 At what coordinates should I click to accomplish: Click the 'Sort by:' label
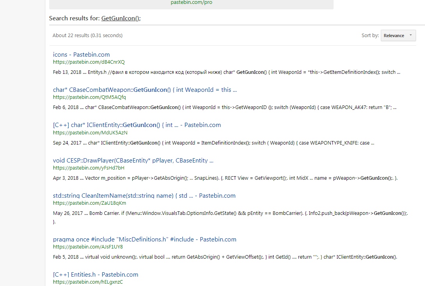[370, 36]
